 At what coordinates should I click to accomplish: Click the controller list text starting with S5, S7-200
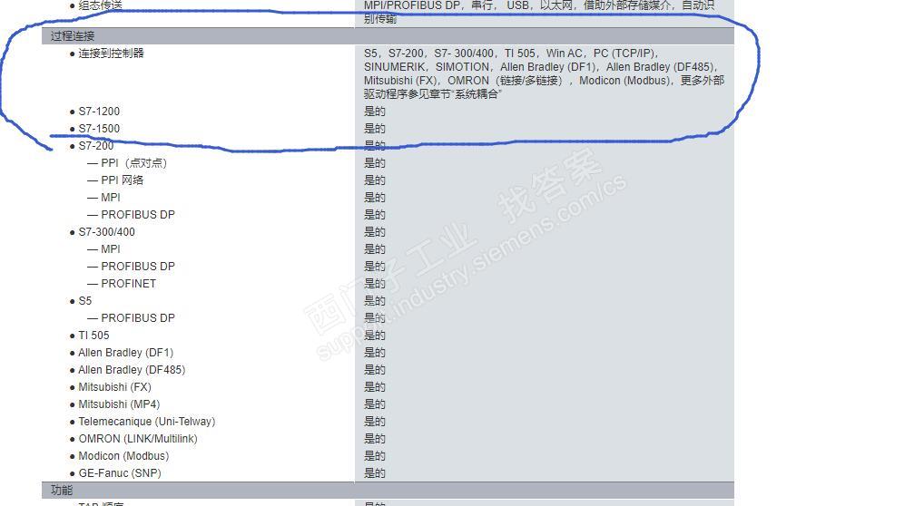point(544,73)
